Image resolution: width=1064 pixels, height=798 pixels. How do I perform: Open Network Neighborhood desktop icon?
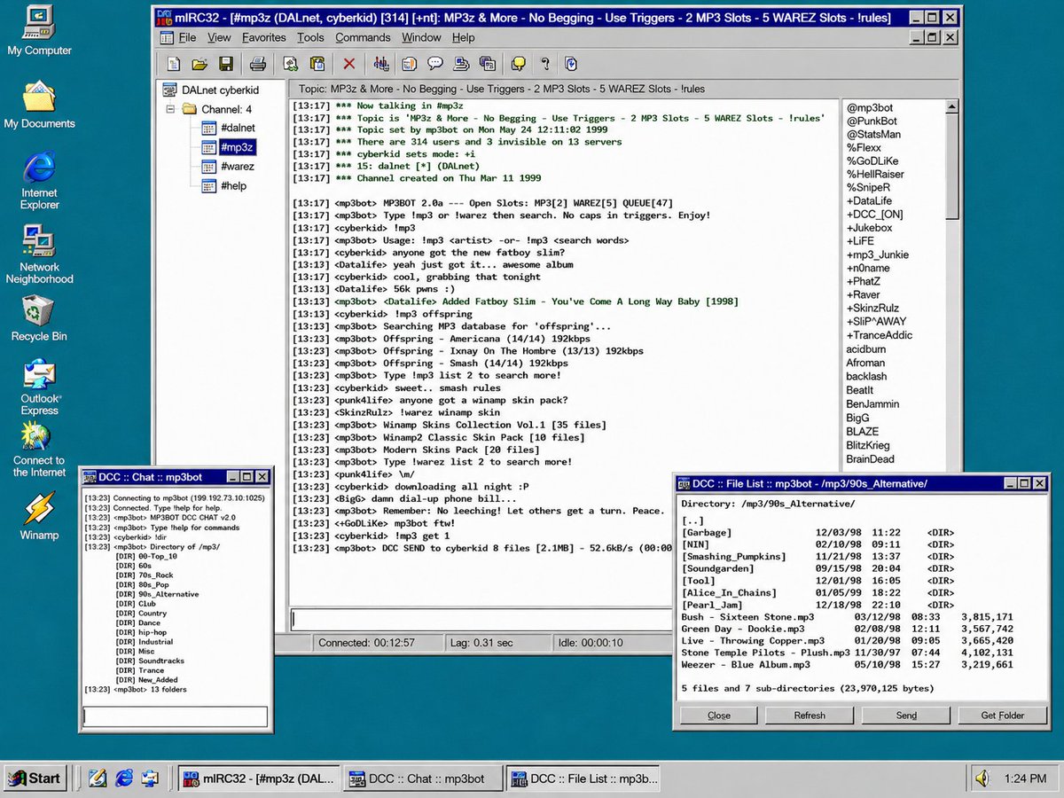(39, 254)
